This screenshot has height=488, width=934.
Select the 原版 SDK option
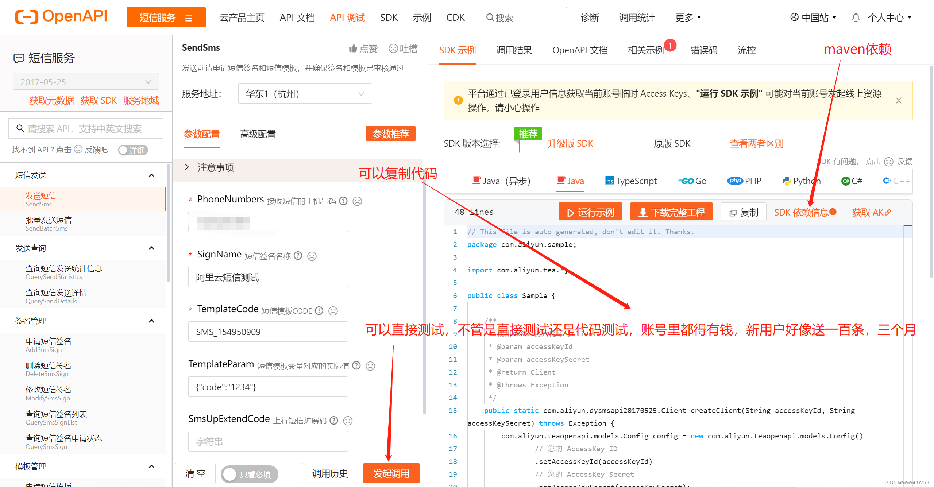tap(672, 143)
